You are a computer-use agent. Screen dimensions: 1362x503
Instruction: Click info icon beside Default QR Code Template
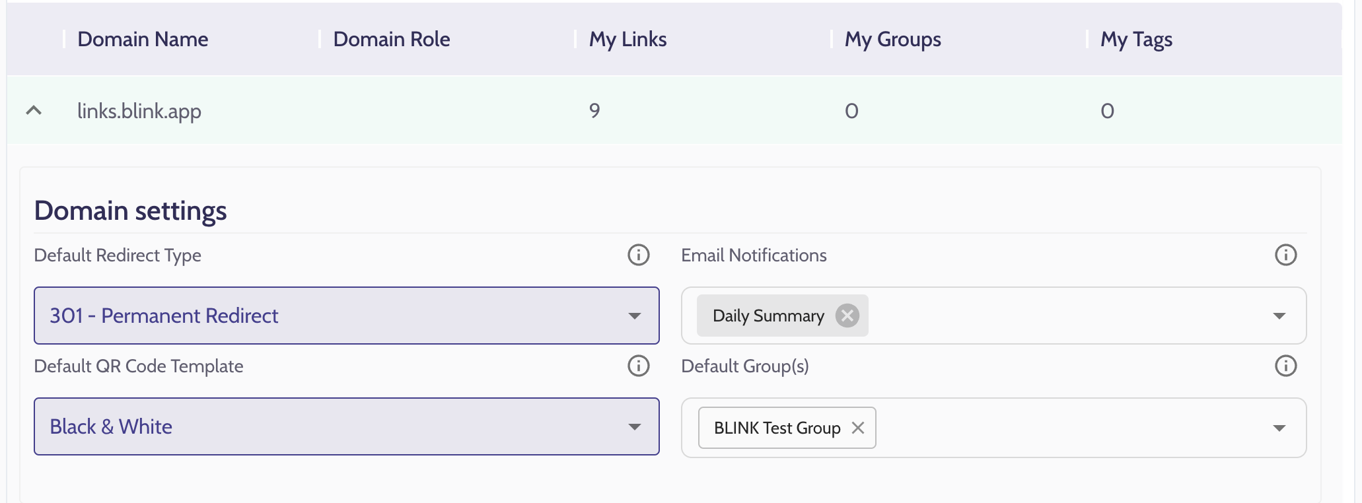[638, 366]
